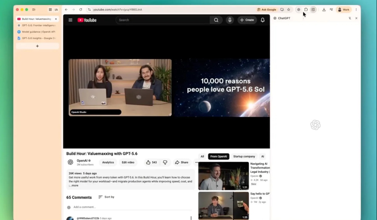Image resolution: width=377 pixels, height=220 pixels.
Task: Dislike the video with thumbs down
Action: pyautogui.click(x=165, y=162)
